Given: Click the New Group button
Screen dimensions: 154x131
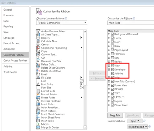Looking at the screenshot, I should click(x=133, y=115).
